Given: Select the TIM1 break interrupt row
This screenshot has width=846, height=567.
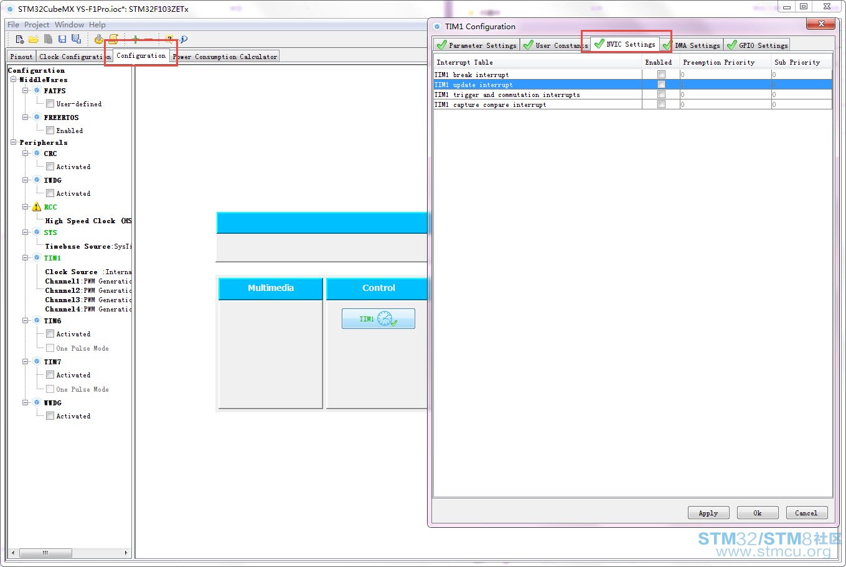Looking at the screenshot, I should [632, 75].
